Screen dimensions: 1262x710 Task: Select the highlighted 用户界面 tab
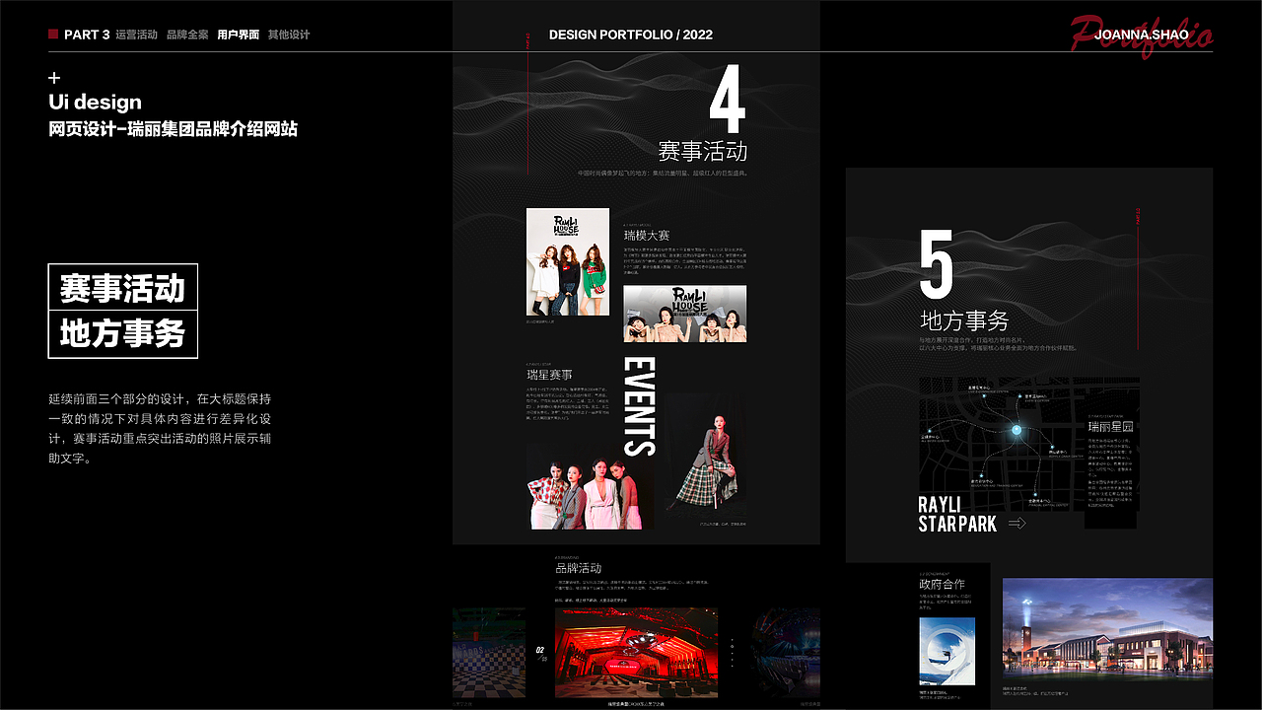pyautogui.click(x=239, y=35)
